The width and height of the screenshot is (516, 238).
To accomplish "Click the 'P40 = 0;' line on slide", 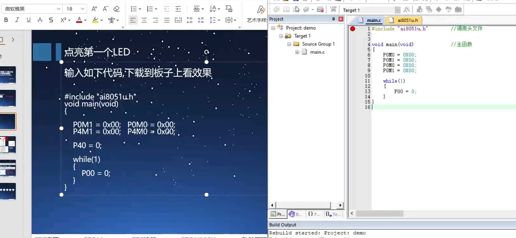I will click(87, 146).
